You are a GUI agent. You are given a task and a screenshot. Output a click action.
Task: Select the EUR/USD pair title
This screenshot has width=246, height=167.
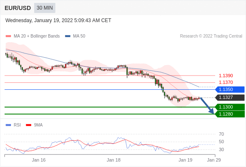18,8
